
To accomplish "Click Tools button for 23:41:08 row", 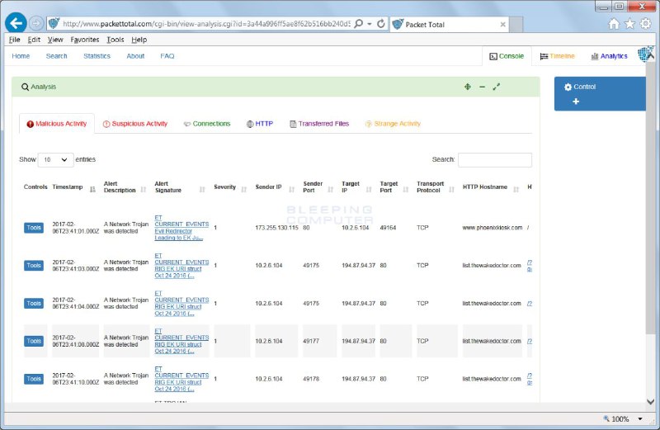I will coord(34,341).
